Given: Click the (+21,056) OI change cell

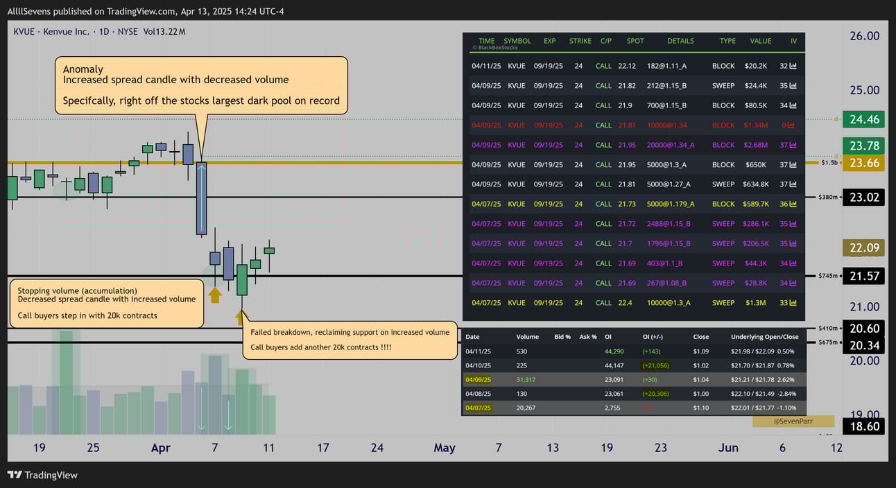Looking at the screenshot, I should [x=657, y=365].
